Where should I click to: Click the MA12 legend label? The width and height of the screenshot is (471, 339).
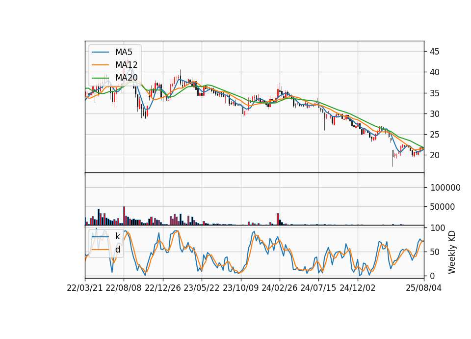(126, 65)
